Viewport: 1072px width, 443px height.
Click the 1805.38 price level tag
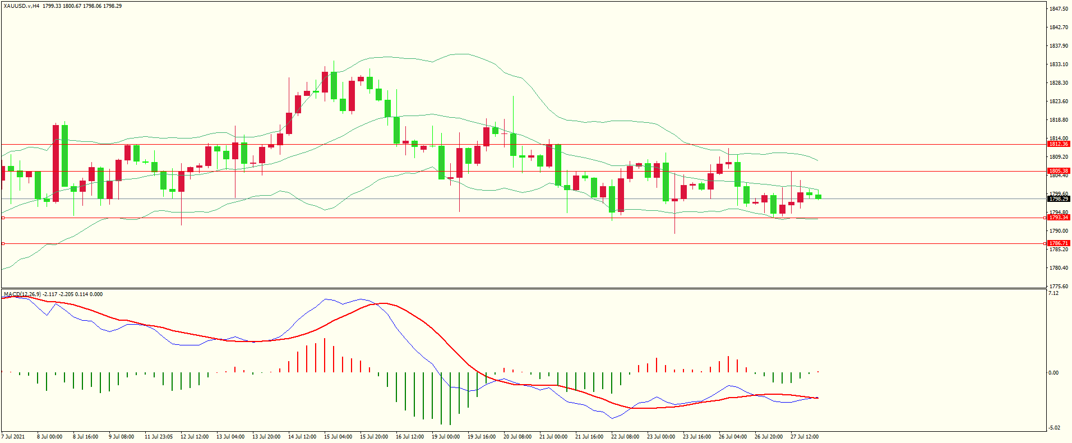tap(1059, 171)
